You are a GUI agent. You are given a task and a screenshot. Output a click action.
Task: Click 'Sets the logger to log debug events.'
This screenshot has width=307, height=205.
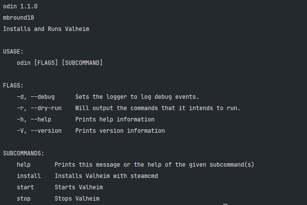coord(137,97)
